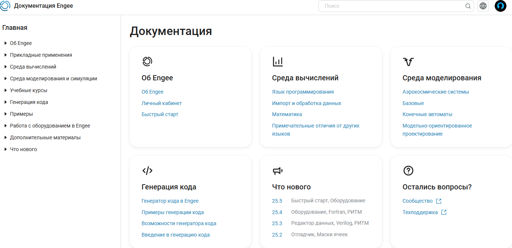Select Примеры sidebar item
Image resolution: width=512 pixels, height=248 pixels.
(x=21, y=114)
